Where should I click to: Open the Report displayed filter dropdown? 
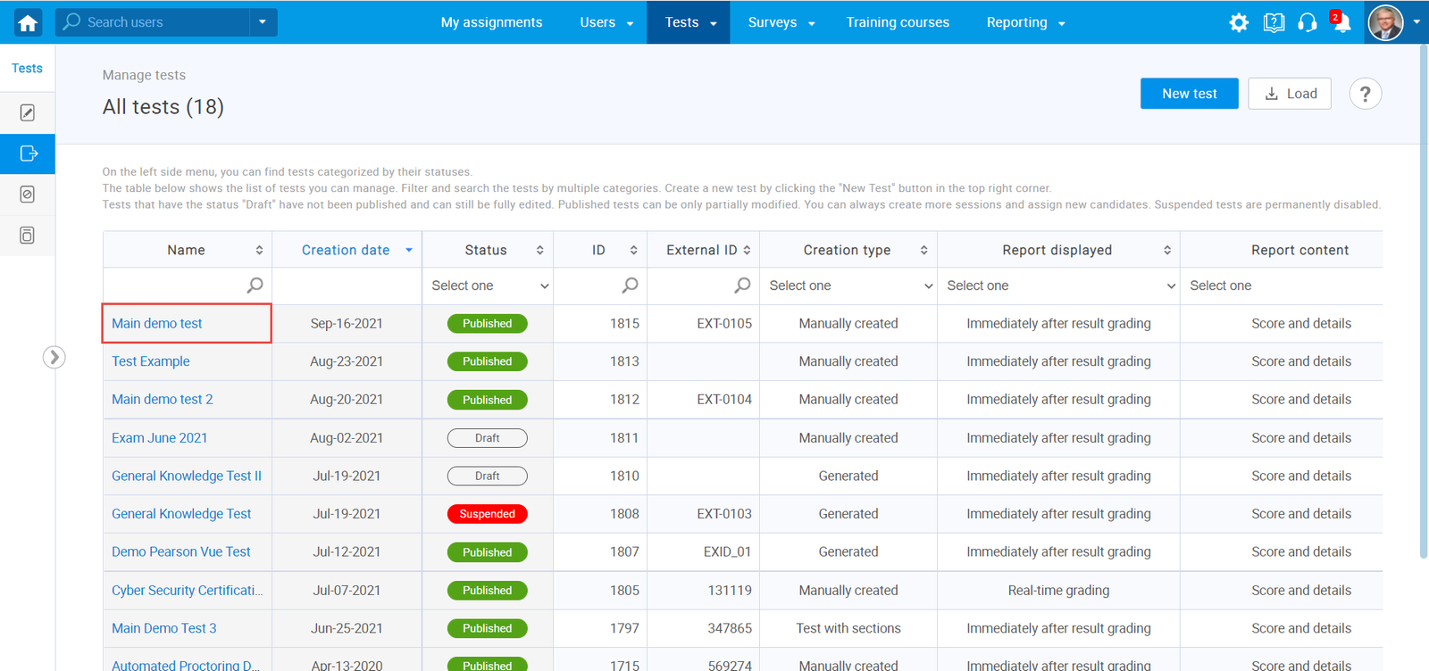tap(1058, 286)
